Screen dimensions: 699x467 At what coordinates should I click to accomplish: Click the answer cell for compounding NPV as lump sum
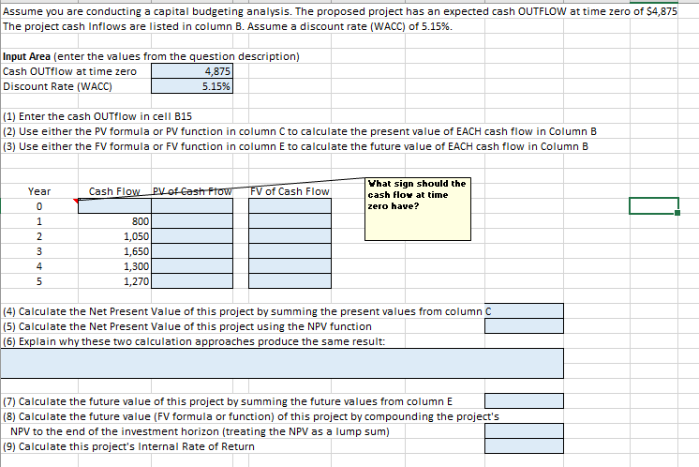click(525, 430)
